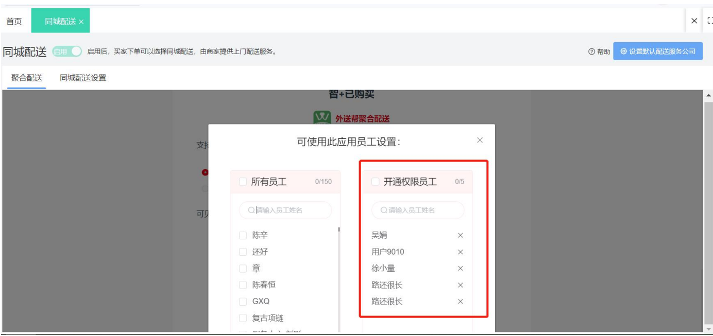This screenshot has height=336, width=713.
Task: Tick the checkbox for 陈辛
Action: click(x=243, y=236)
